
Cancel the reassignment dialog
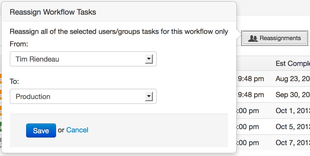(x=77, y=130)
